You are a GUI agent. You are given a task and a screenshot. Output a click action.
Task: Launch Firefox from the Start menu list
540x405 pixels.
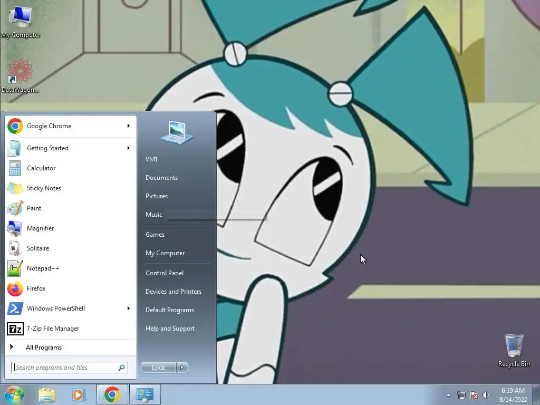(x=71, y=288)
